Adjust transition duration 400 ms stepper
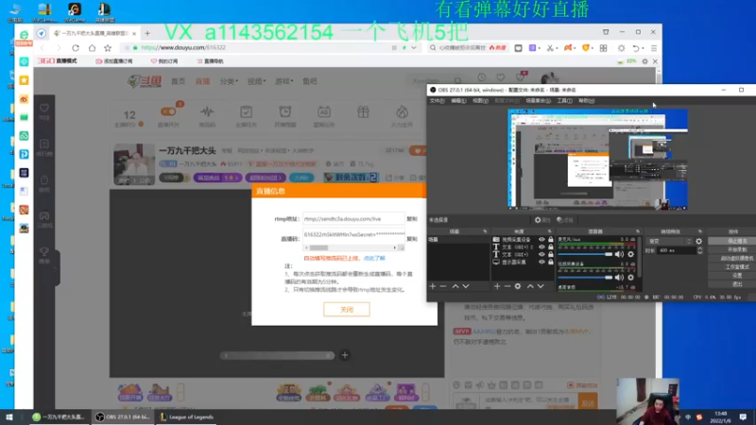 [699, 250]
